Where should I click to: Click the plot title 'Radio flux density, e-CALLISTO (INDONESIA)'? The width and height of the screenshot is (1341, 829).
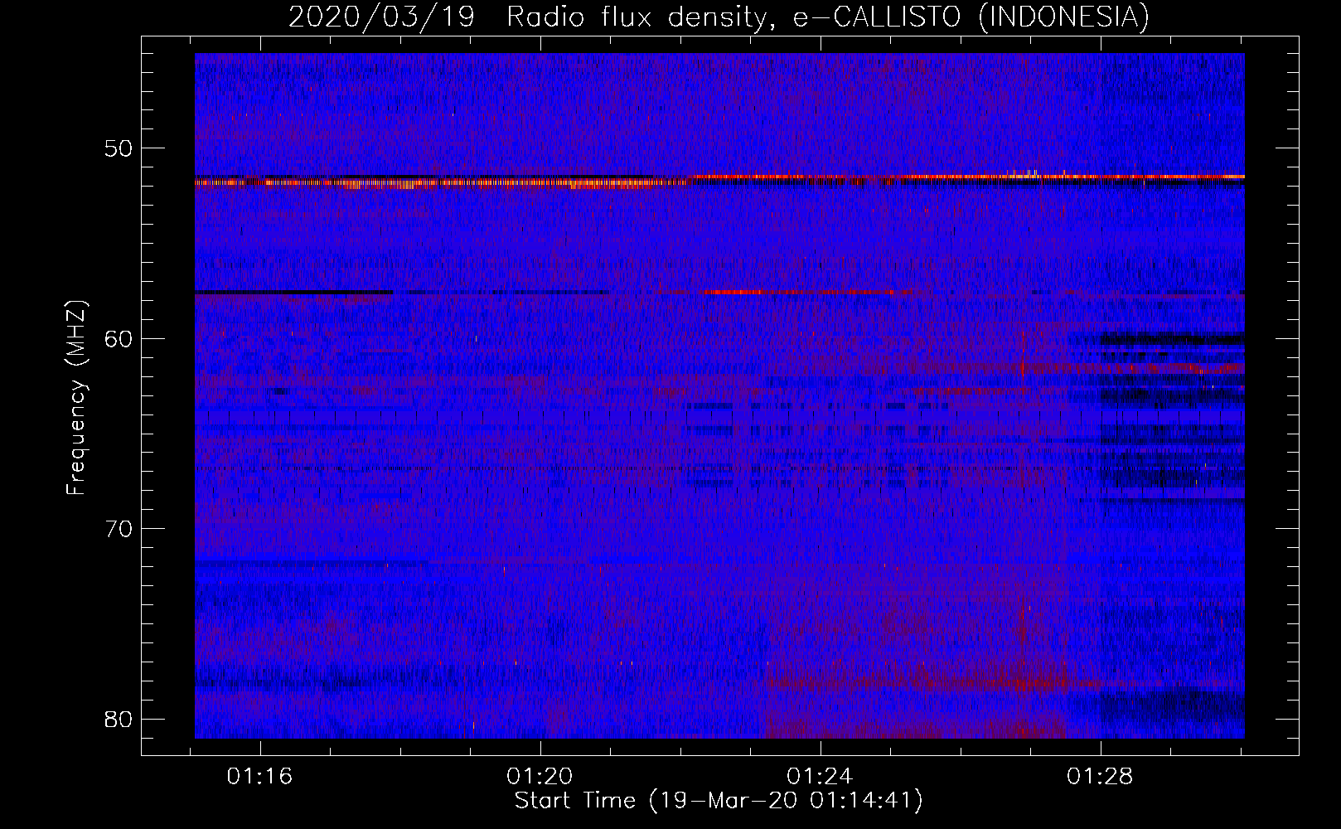point(828,17)
